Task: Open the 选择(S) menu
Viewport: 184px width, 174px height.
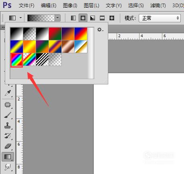Action: pos(136,6)
